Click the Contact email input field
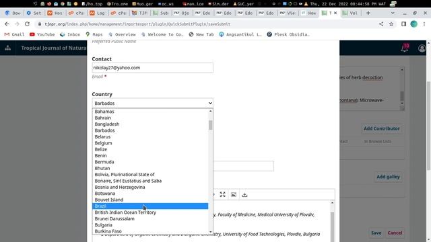Screen dimensions: 431x242 pyautogui.click(x=153, y=68)
